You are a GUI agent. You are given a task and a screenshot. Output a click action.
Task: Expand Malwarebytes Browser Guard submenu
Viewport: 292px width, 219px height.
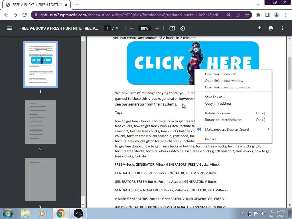(x=233, y=129)
